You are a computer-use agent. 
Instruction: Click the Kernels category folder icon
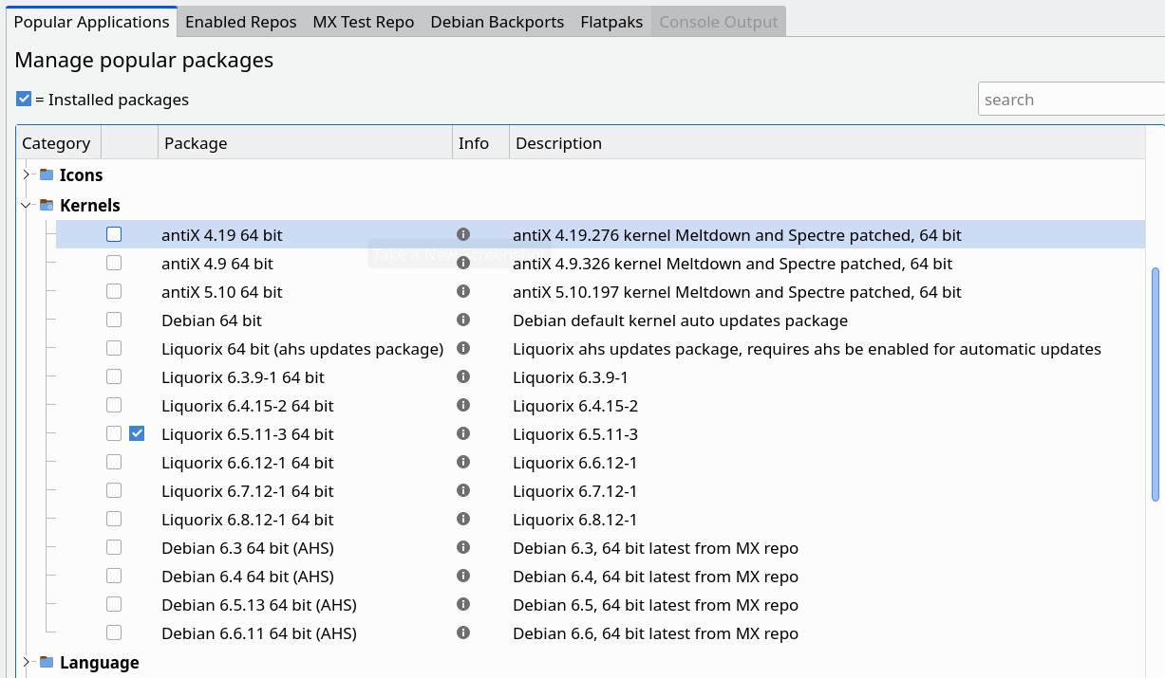[47, 205]
